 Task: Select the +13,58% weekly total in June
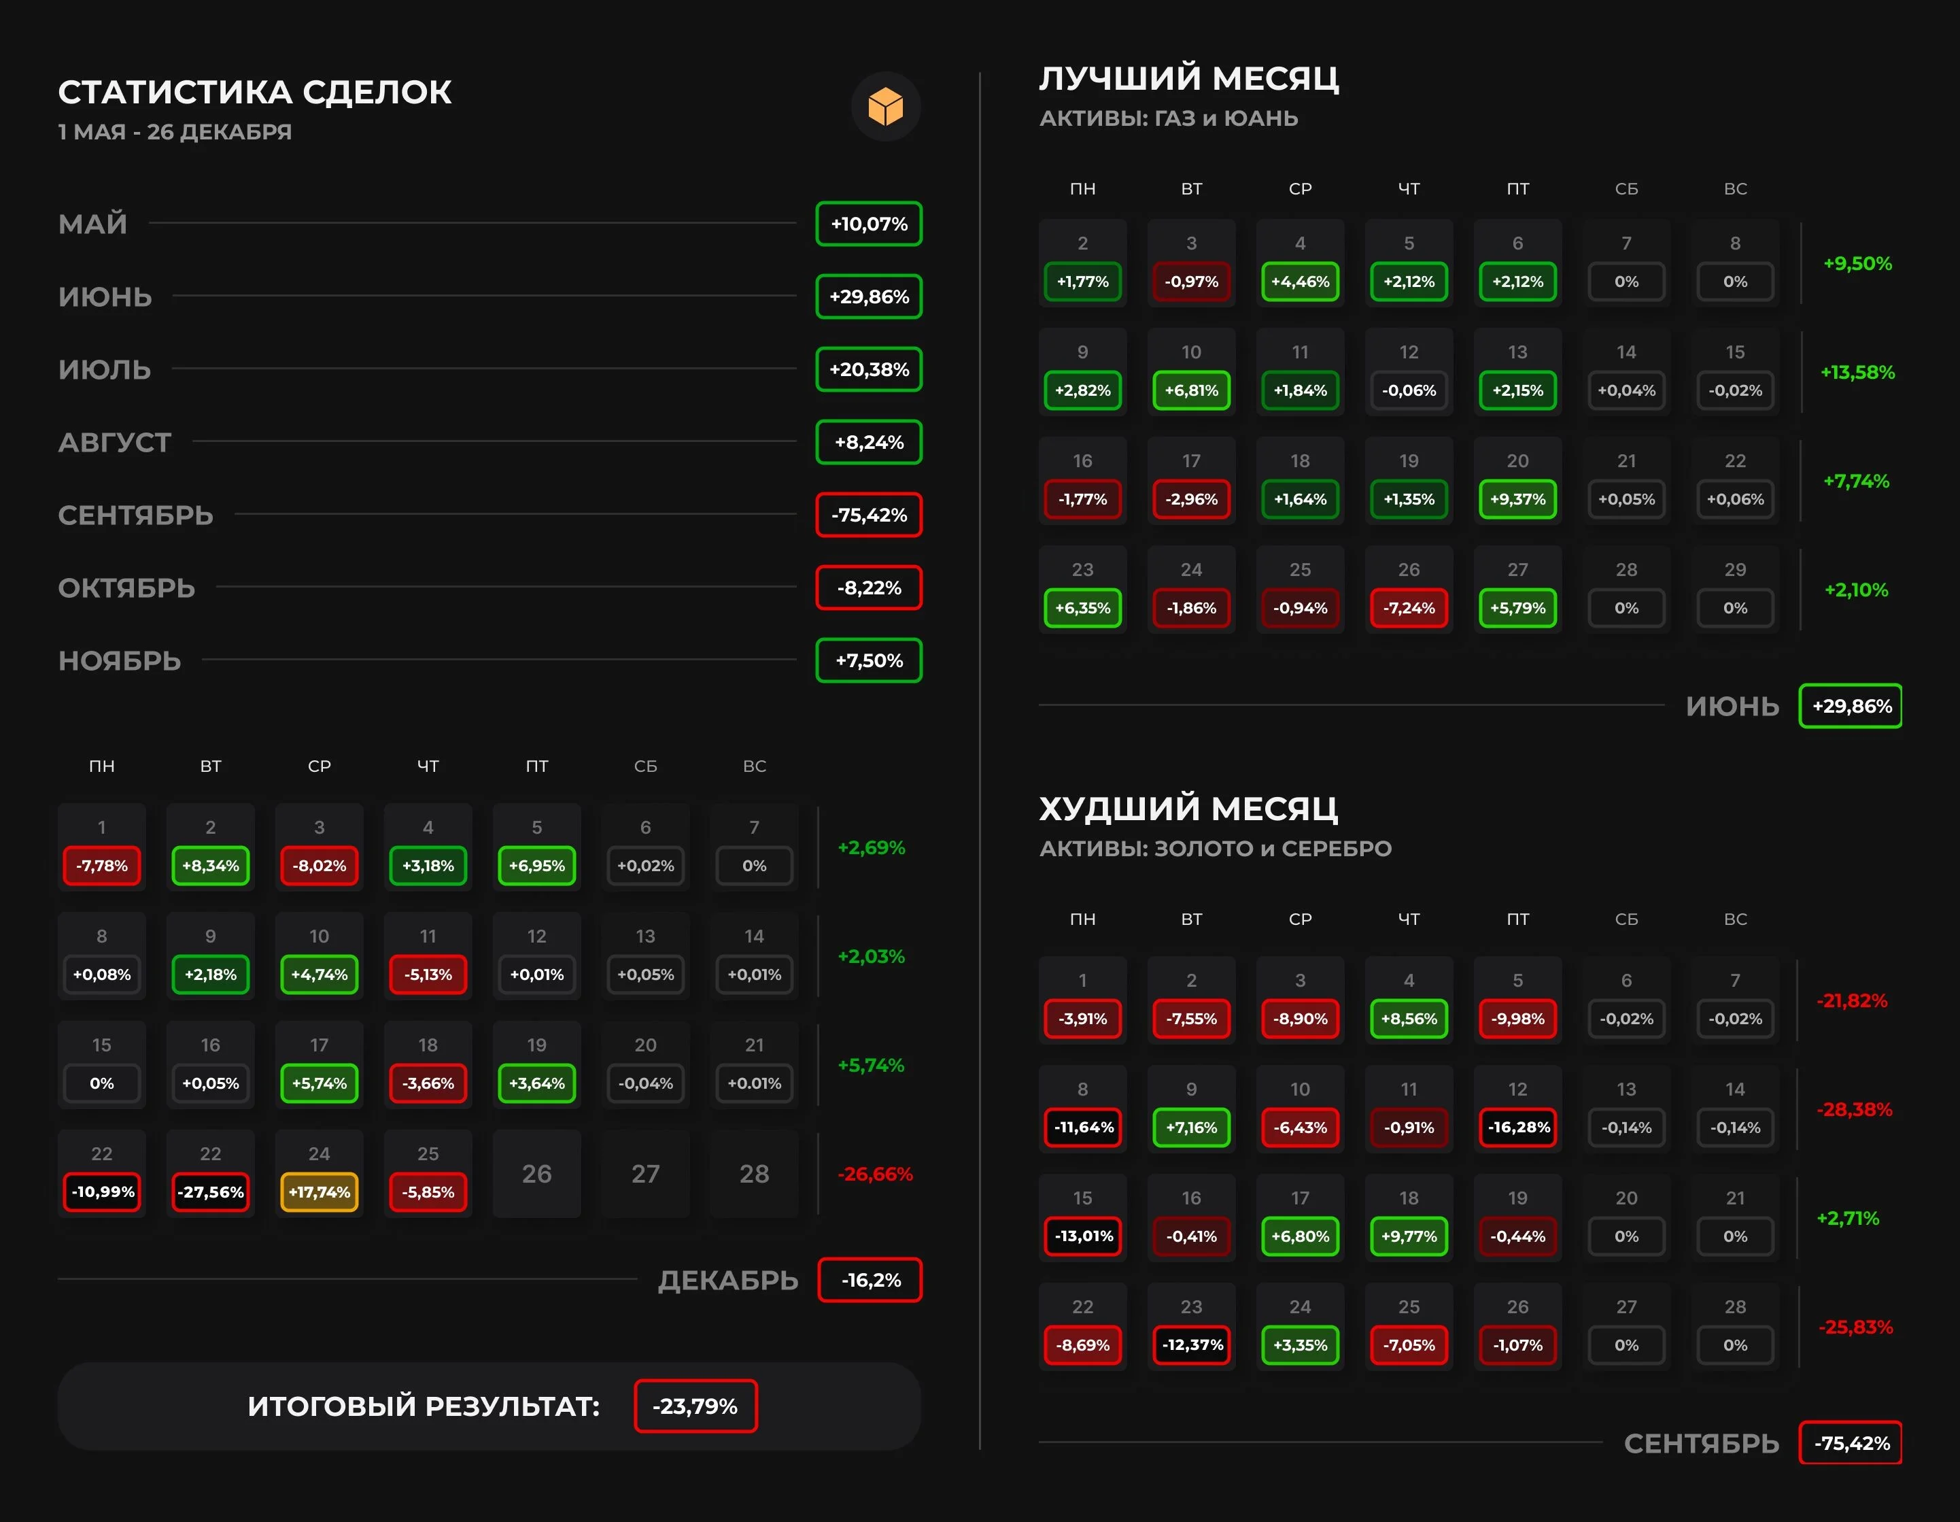[1857, 372]
